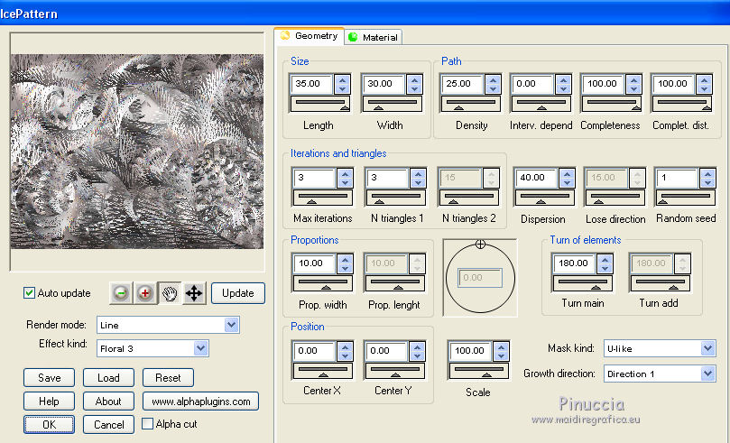
Task: Click the zoom out minus icon
Action: pos(122,293)
